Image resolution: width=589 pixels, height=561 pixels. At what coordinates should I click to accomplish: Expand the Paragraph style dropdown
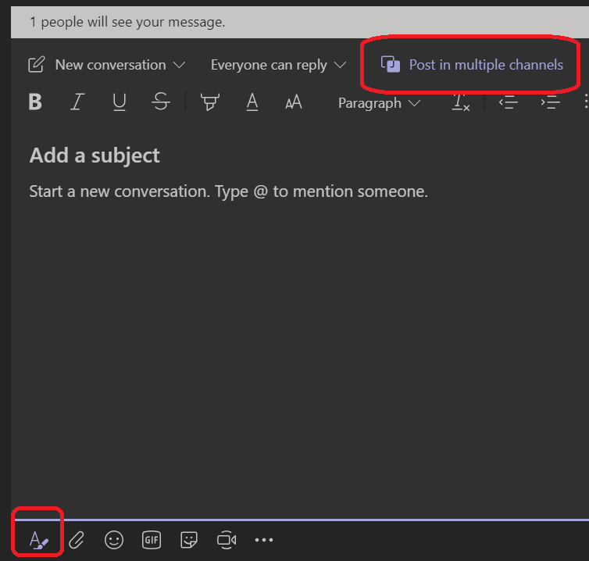379,103
